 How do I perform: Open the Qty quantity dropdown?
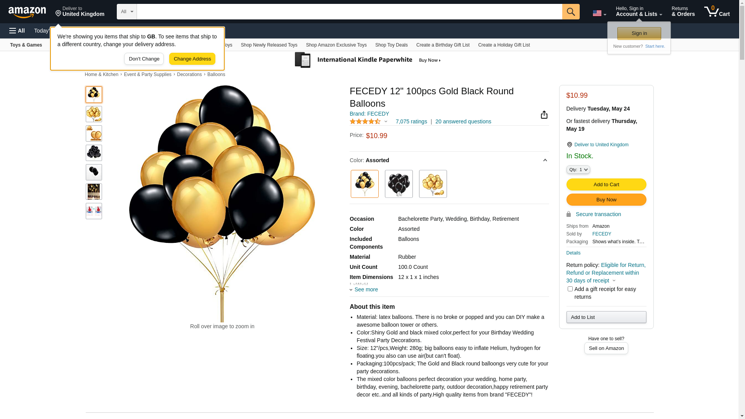[x=578, y=170]
